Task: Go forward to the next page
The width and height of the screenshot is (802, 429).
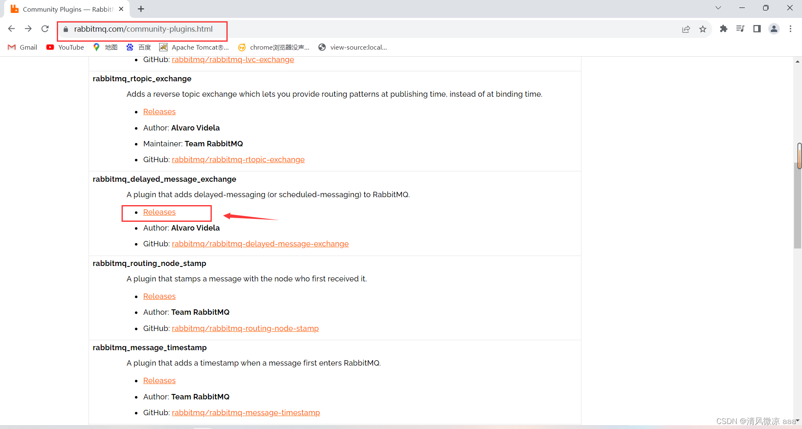Action: [x=28, y=29]
